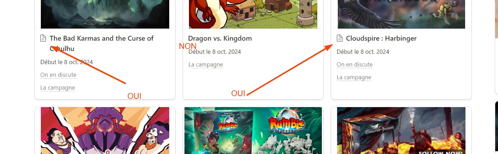
Task: Click the dark cavern cover image of The Bad Karmas
Action: coord(105,14)
